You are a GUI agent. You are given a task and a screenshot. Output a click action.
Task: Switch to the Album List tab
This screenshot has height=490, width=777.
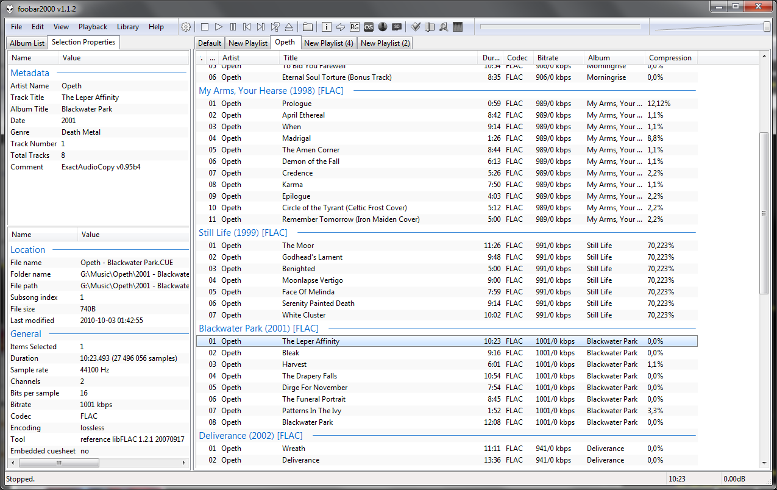(27, 43)
